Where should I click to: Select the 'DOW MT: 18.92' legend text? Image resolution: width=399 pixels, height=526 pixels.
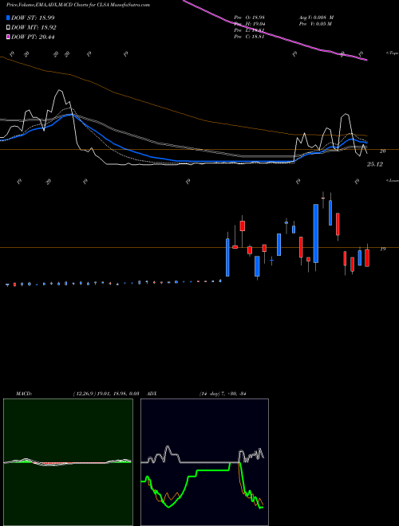[x=34, y=28]
